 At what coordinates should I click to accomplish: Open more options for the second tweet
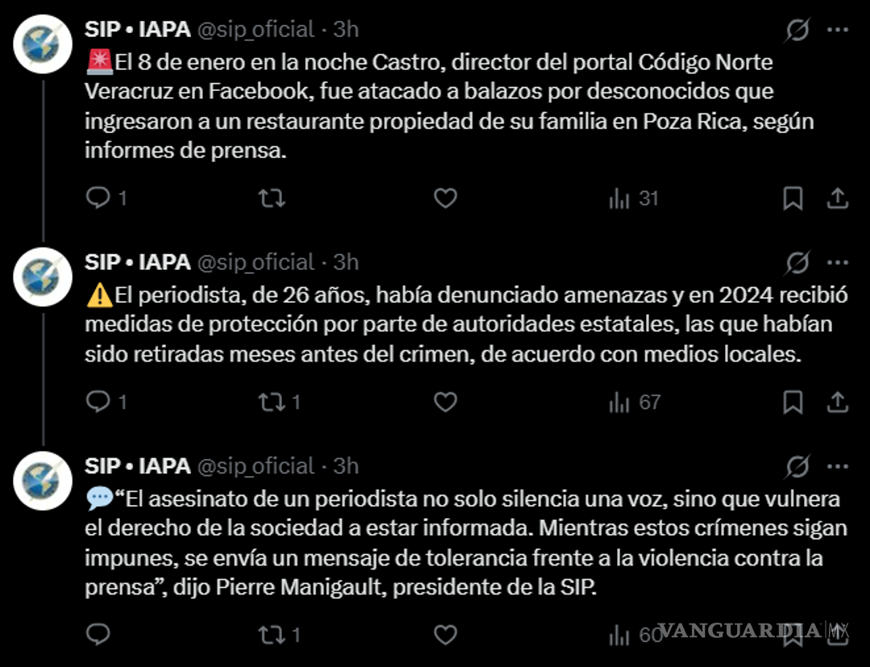tap(839, 262)
